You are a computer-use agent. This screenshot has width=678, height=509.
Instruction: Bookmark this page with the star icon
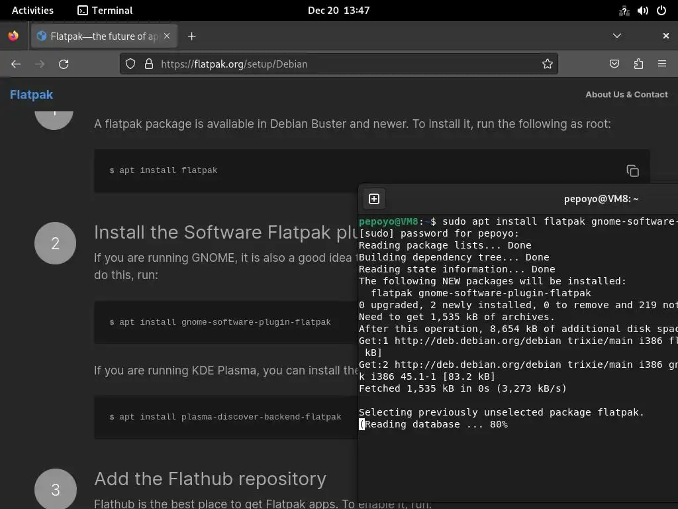(548, 64)
